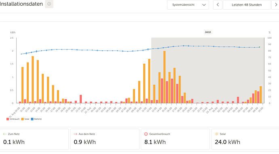
Task: Click the tallest solar bar at 2 kWh
Action: point(165,77)
